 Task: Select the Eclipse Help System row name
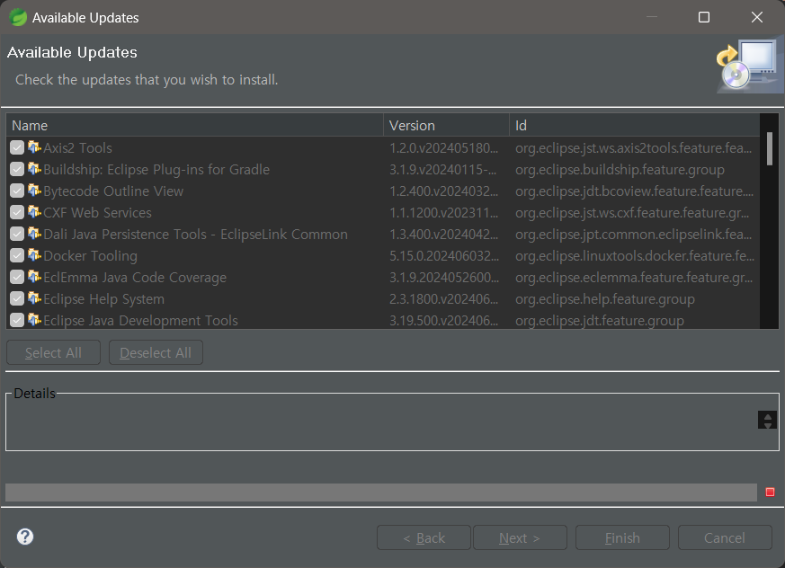point(103,298)
